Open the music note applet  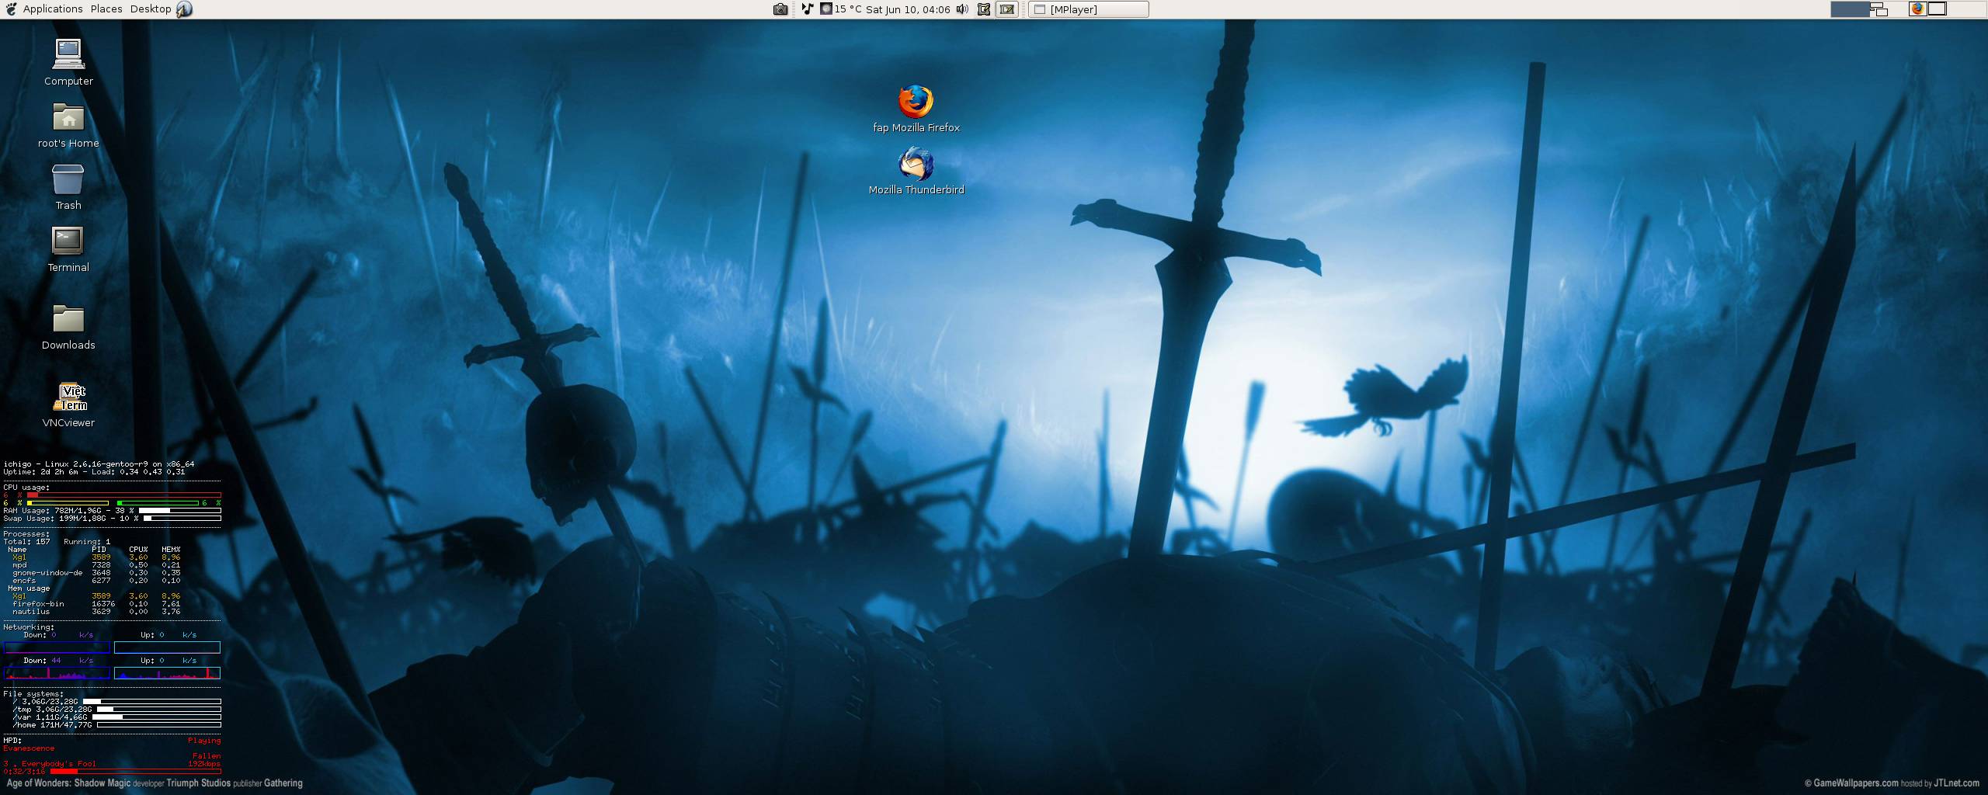[x=808, y=9]
